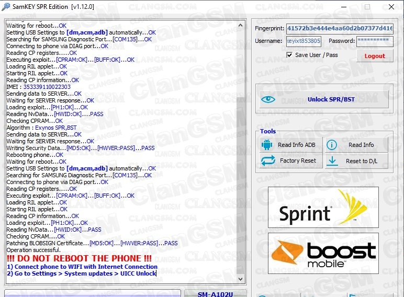Click the 'Checking CPRAM....OK' final log line
Image resolution: width=404 pixels, height=297 pixels.
point(36,236)
